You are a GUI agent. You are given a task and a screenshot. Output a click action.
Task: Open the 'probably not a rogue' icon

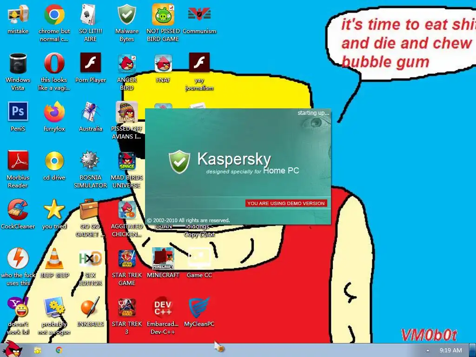coord(54,307)
